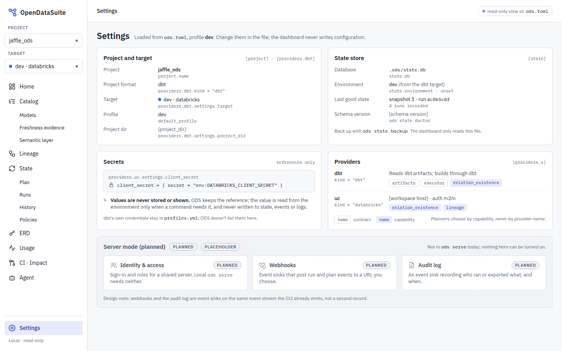Open the Usage page
Image resolution: width=562 pixels, height=351 pixels.
[43, 248]
